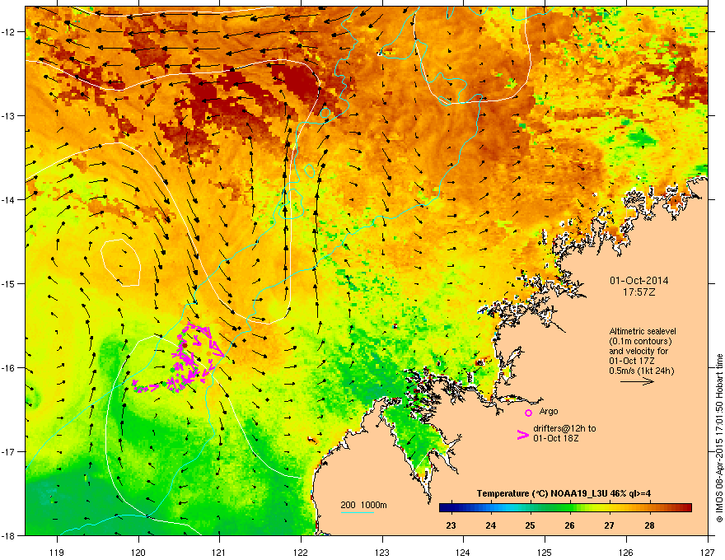Click the color bar label 25
Screen dimensions: 725x560
coord(530,525)
